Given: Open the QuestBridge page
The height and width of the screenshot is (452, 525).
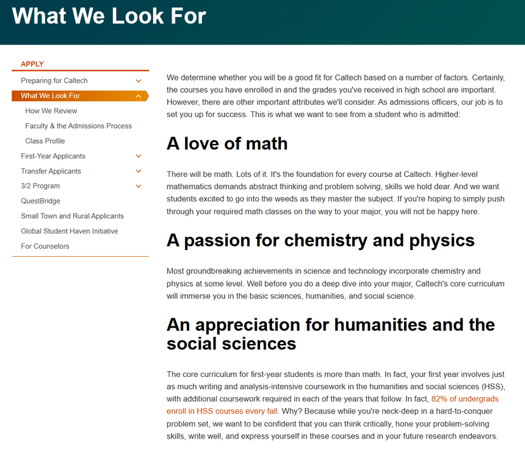Looking at the screenshot, I should pos(40,201).
